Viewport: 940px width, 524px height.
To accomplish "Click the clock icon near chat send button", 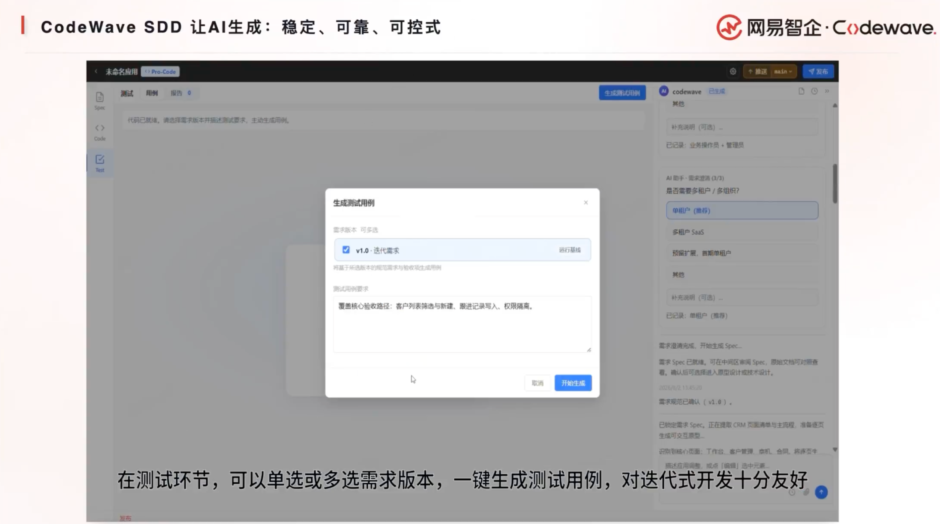I will click(x=792, y=492).
